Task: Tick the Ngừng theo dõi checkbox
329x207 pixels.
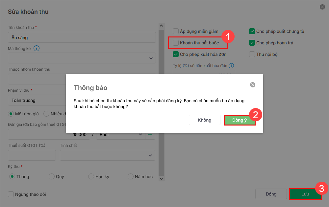Action: tap(11, 194)
